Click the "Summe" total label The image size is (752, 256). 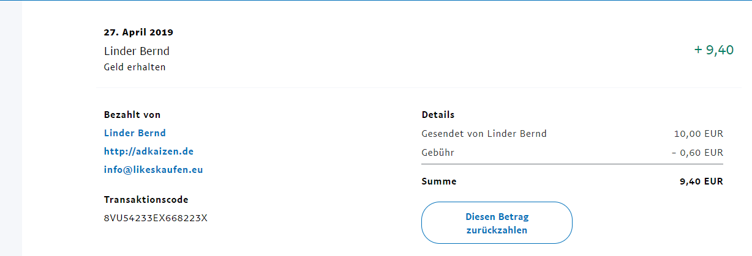[439, 181]
